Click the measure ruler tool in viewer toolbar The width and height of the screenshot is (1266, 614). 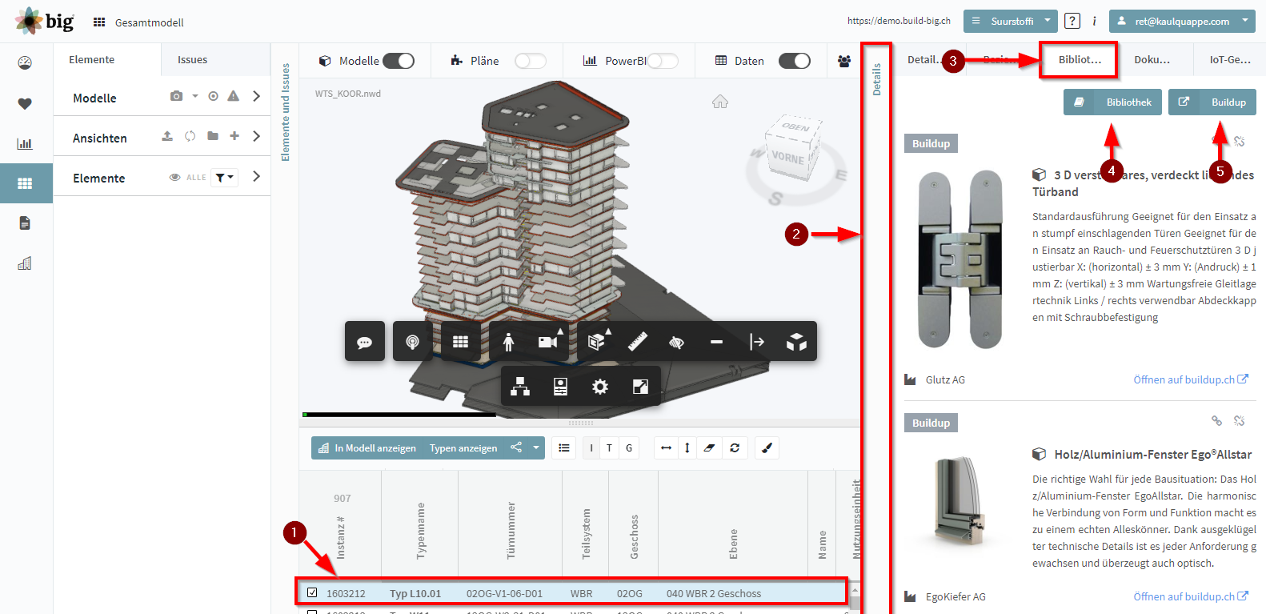(x=637, y=341)
